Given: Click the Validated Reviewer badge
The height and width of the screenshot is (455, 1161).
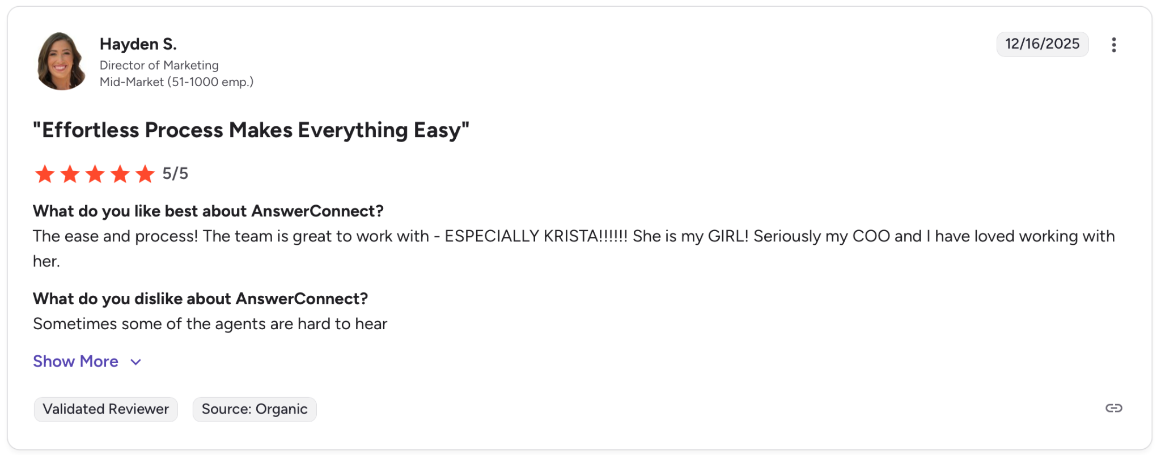Looking at the screenshot, I should pos(105,409).
